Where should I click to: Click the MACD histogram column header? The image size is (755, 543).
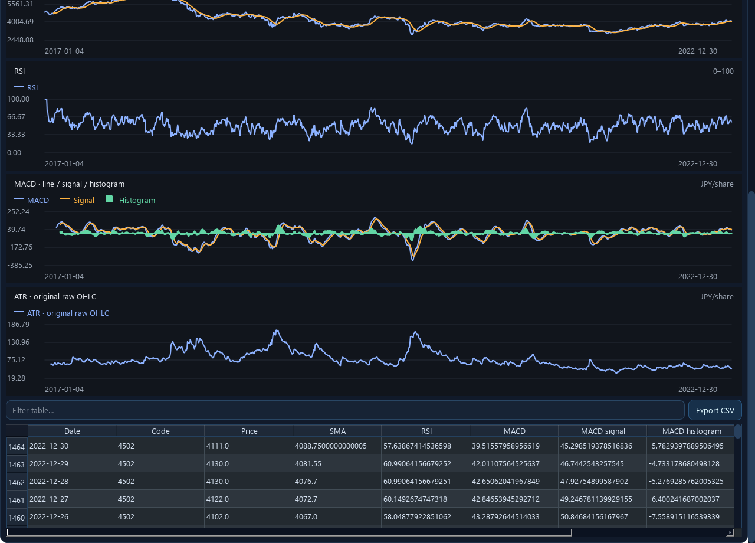coord(691,431)
